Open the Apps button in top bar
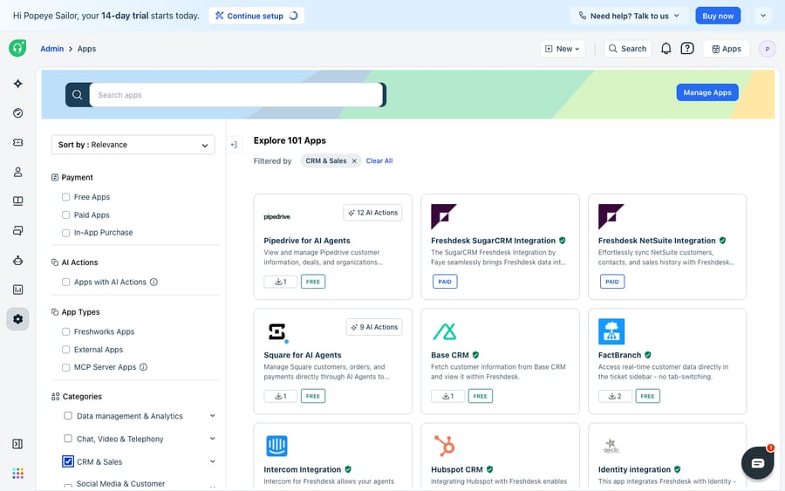The height and width of the screenshot is (491, 785). pyautogui.click(x=727, y=49)
